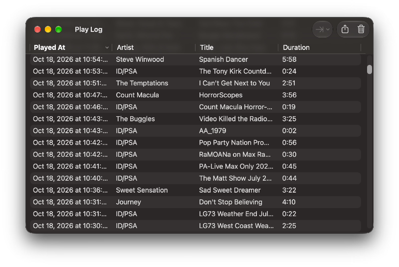Viewport: 399px width, 267px height.
Task: Click the Oct 18, 2026 at 10:46 timestamp
Action: point(70,107)
